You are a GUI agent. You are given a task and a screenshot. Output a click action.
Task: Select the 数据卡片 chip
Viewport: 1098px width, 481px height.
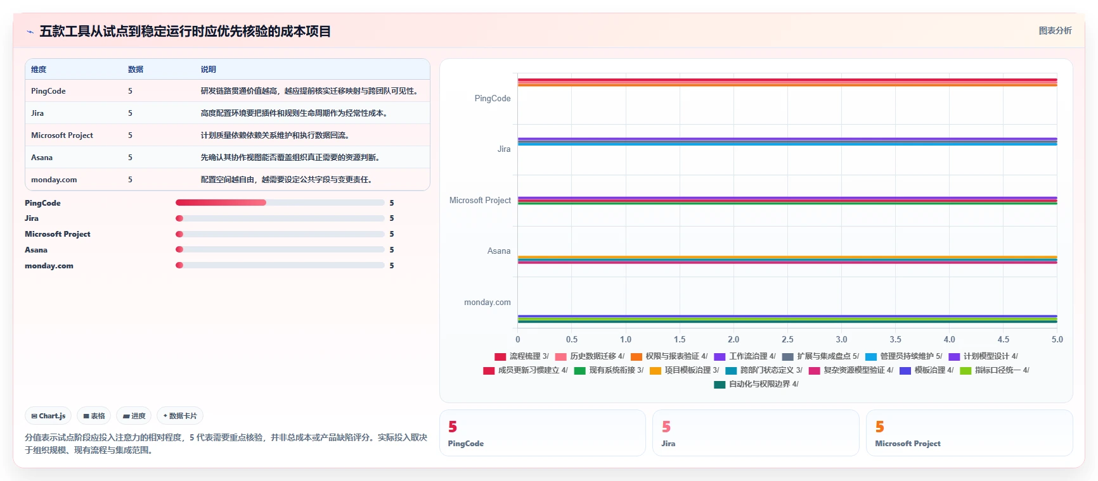180,416
